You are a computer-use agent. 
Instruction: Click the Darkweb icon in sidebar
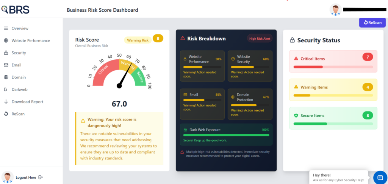6,90
